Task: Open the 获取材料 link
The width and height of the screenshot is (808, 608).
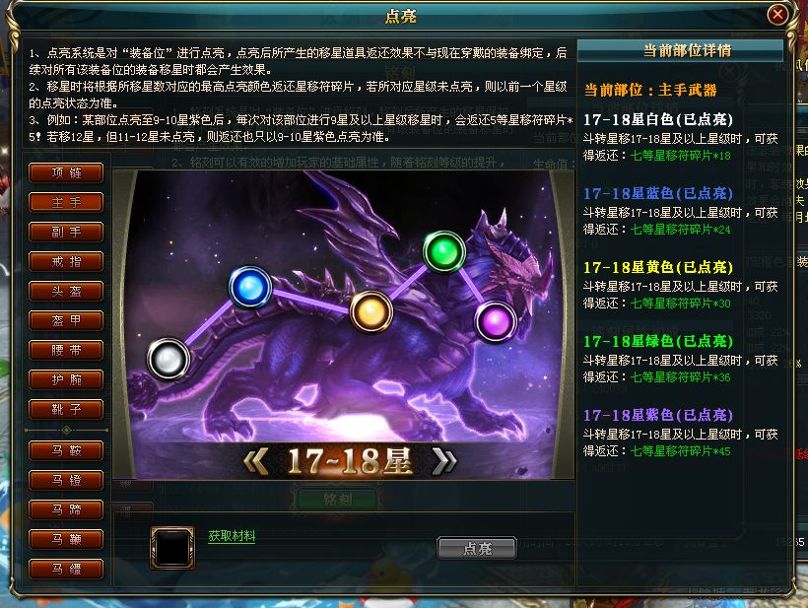Action: tap(232, 536)
